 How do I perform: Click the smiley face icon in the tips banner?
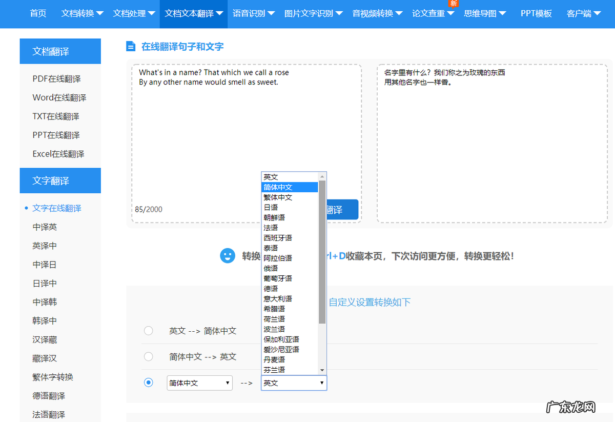228,255
